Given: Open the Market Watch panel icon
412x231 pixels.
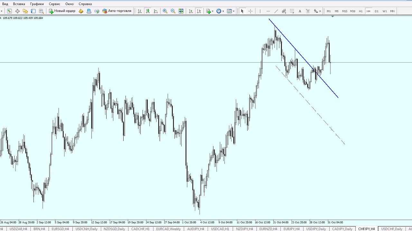Looking at the screenshot, I should (x=9, y=11).
